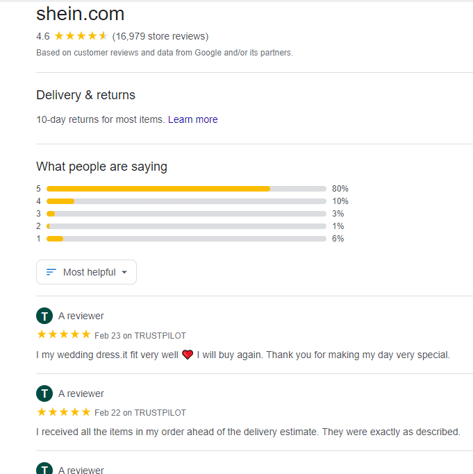Filter reviews by the 4-star rating bar
The height and width of the screenshot is (474, 473).
tap(186, 201)
